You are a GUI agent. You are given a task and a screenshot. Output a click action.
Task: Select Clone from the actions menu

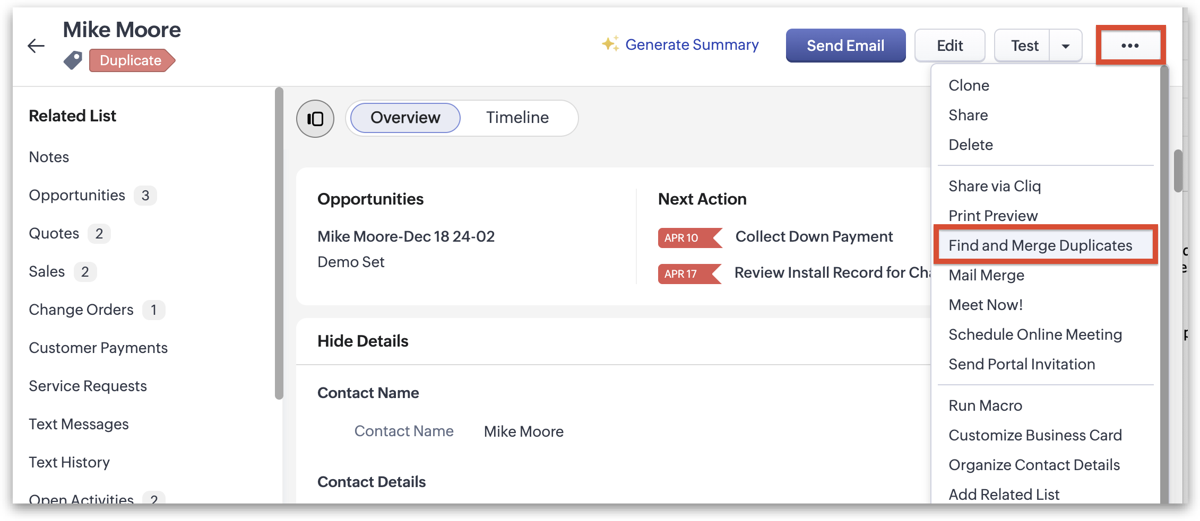[x=969, y=85]
